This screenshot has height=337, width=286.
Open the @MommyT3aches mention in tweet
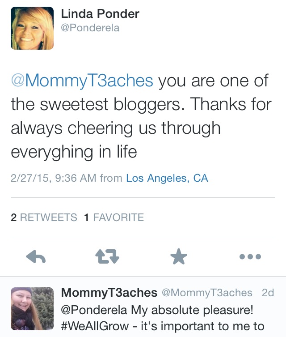(x=82, y=81)
